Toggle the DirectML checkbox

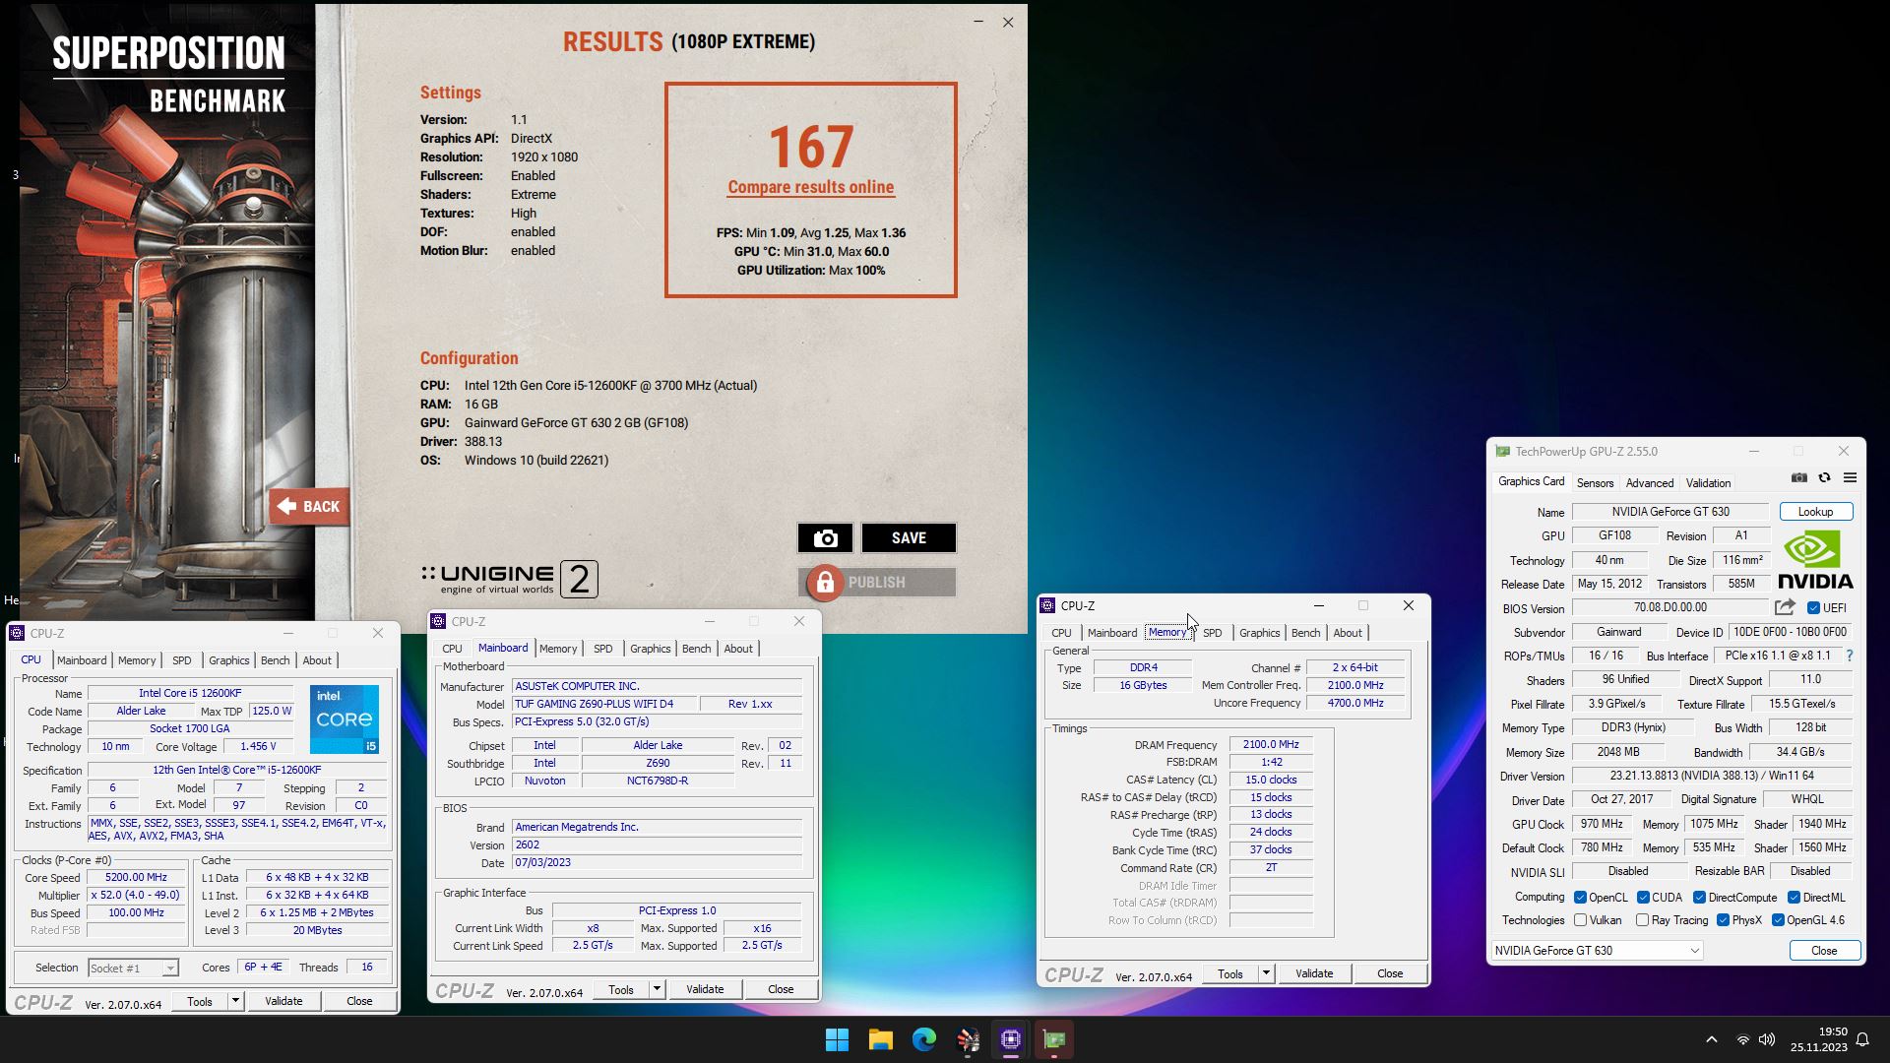click(x=1794, y=898)
